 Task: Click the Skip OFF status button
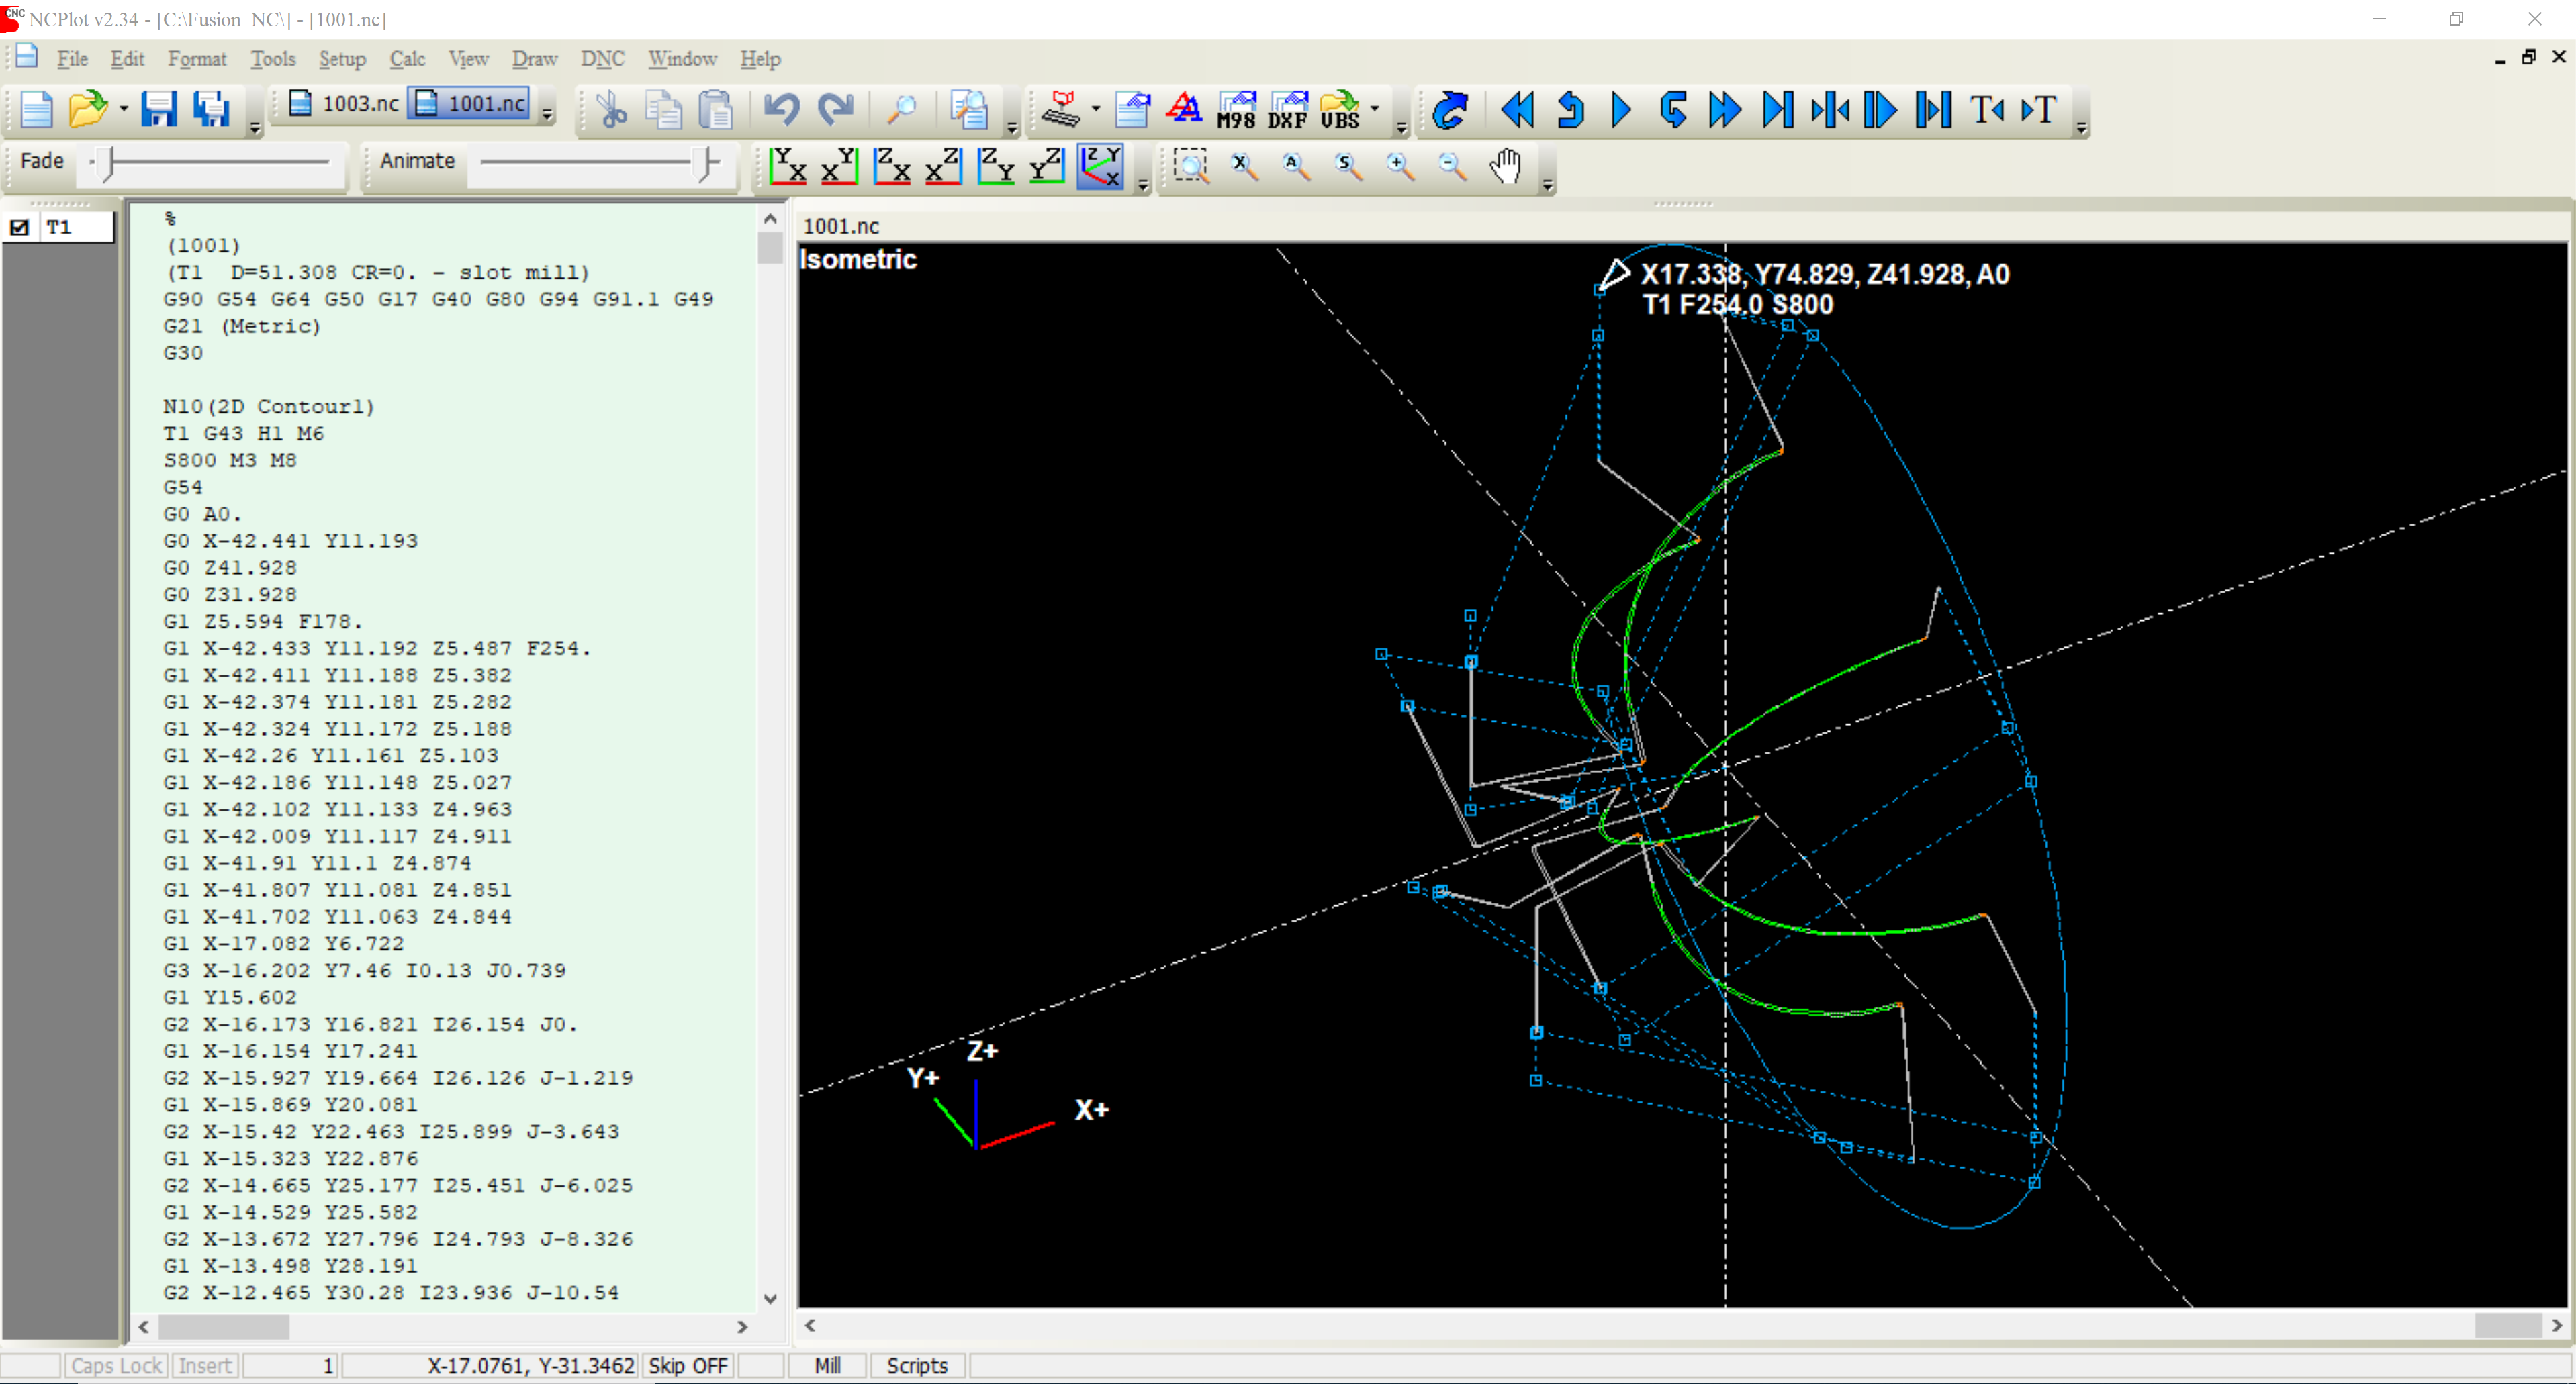[x=688, y=1365]
